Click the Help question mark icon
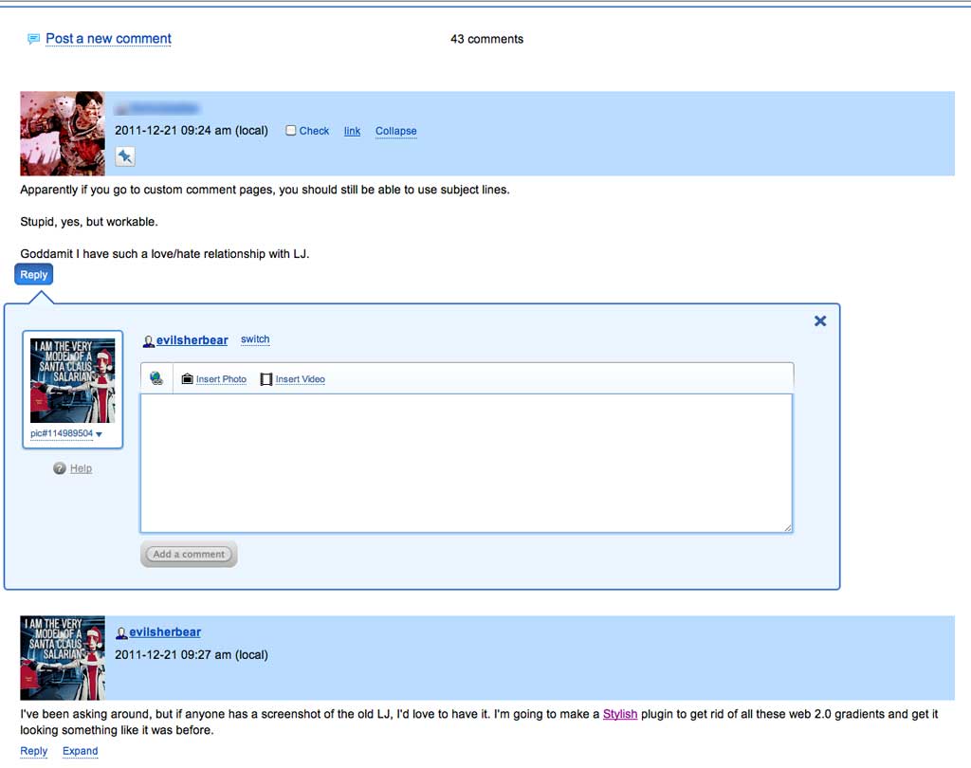 60,468
